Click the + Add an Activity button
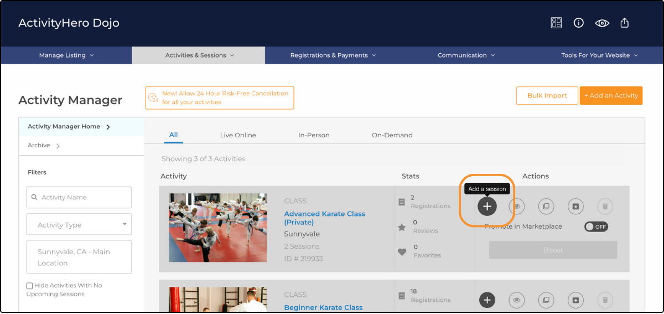Viewport: 664px width, 314px height. [x=611, y=95]
